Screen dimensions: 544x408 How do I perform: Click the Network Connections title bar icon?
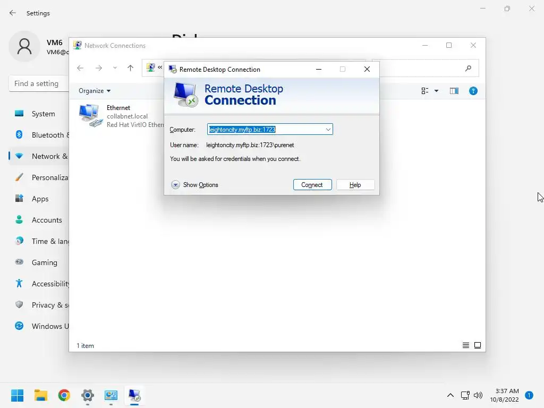tap(78, 46)
